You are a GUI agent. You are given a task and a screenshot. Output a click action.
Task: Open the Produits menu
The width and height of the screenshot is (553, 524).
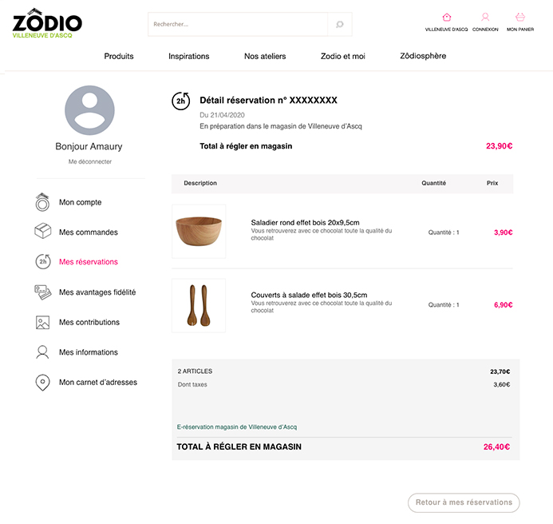pos(119,57)
